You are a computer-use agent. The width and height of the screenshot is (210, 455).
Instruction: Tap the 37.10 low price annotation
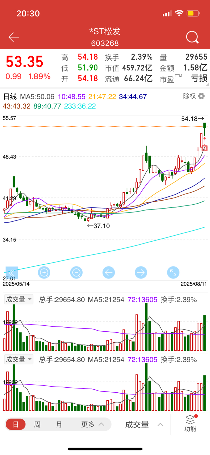98,226
